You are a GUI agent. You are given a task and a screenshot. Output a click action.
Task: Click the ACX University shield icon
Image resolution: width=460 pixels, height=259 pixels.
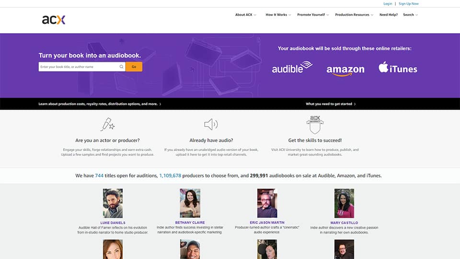coord(315,125)
